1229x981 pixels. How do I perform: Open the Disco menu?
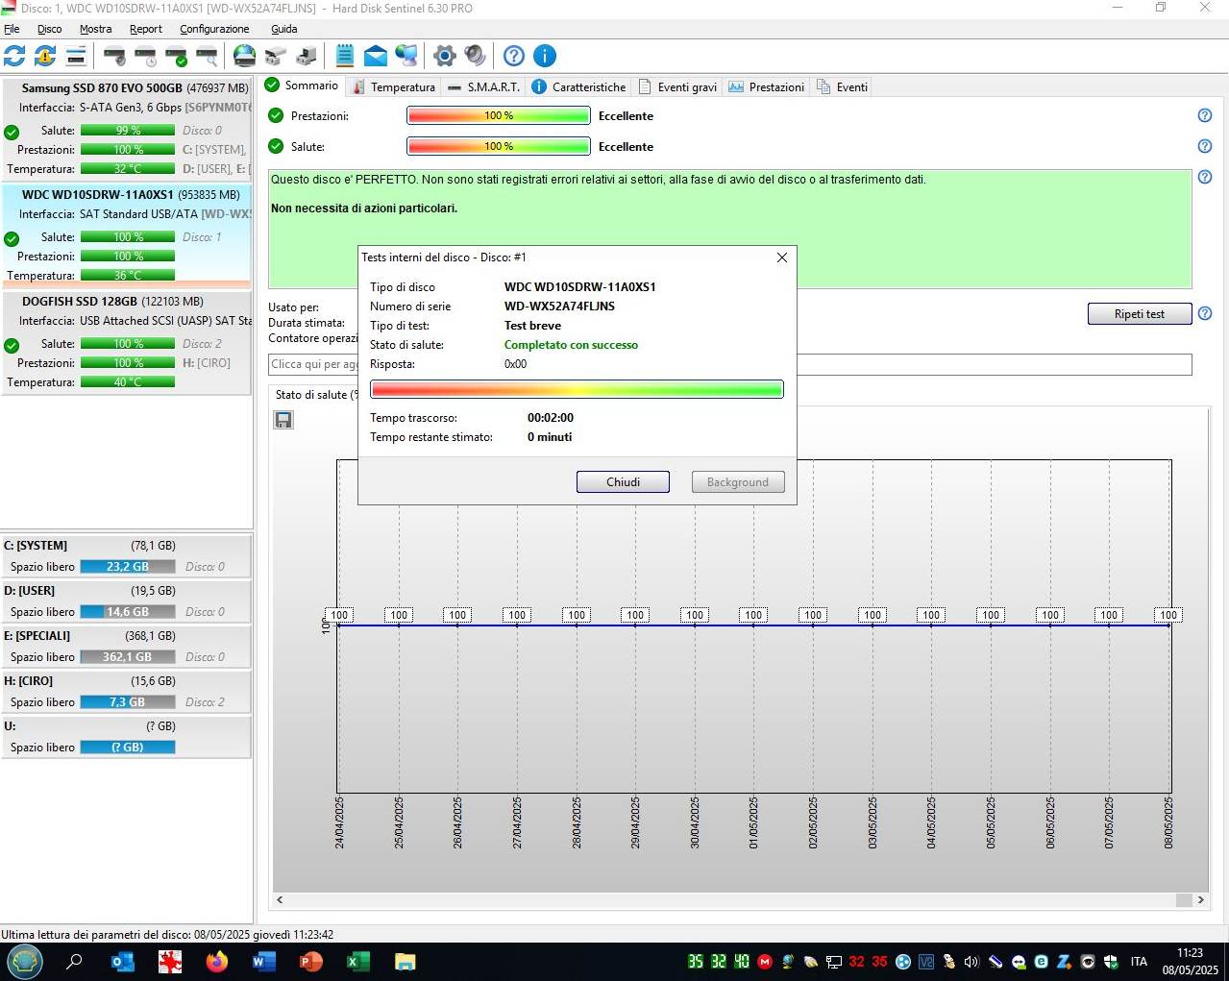coord(49,29)
